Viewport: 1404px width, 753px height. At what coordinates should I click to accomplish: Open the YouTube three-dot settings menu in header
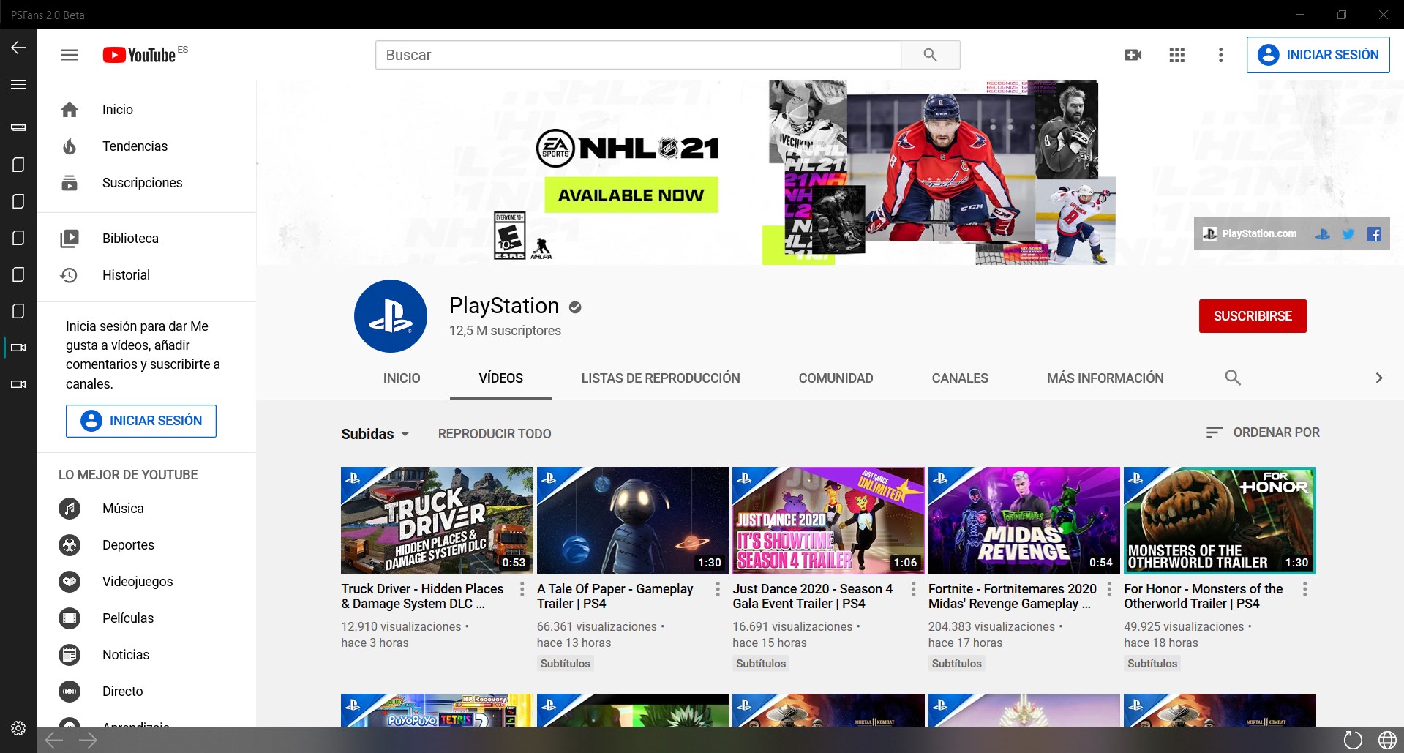coord(1220,55)
